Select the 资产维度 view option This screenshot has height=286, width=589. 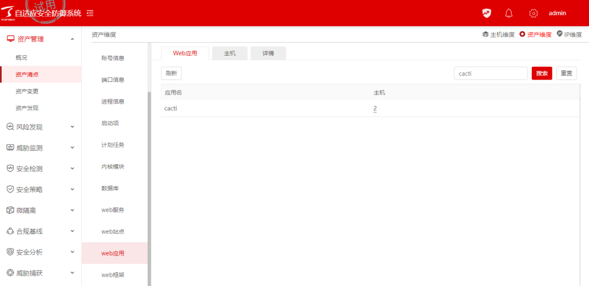(x=536, y=34)
